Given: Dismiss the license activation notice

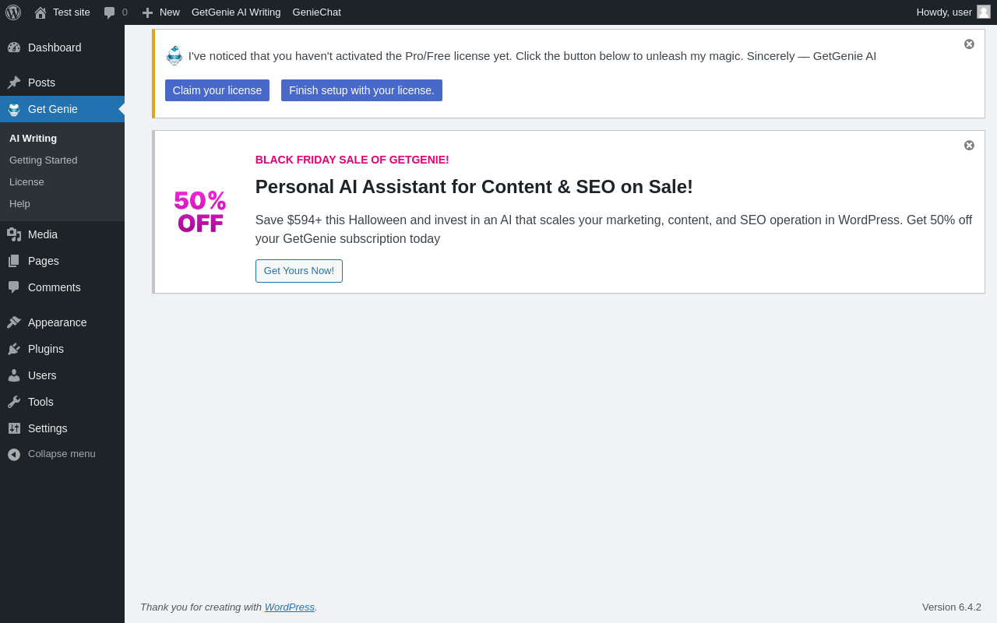Looking at the screenshot, I should pos(969,44).
